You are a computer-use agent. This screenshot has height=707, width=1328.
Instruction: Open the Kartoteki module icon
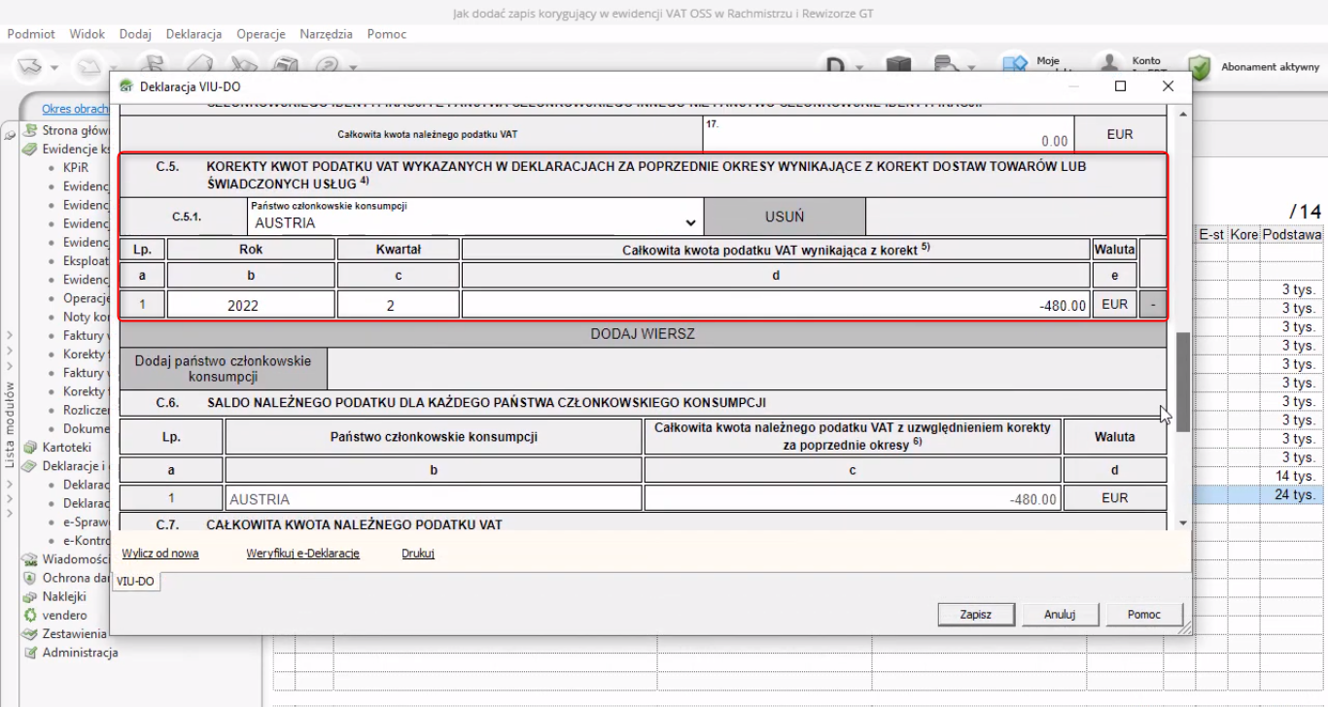[x=30, y=448]
